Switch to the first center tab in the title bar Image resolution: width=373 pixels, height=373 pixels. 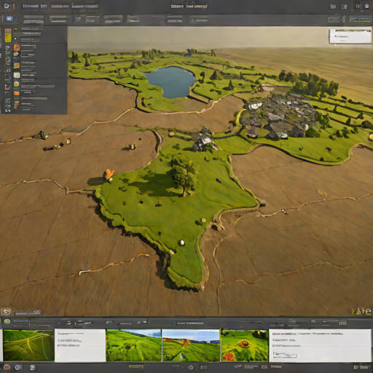(x=177, y=6)
